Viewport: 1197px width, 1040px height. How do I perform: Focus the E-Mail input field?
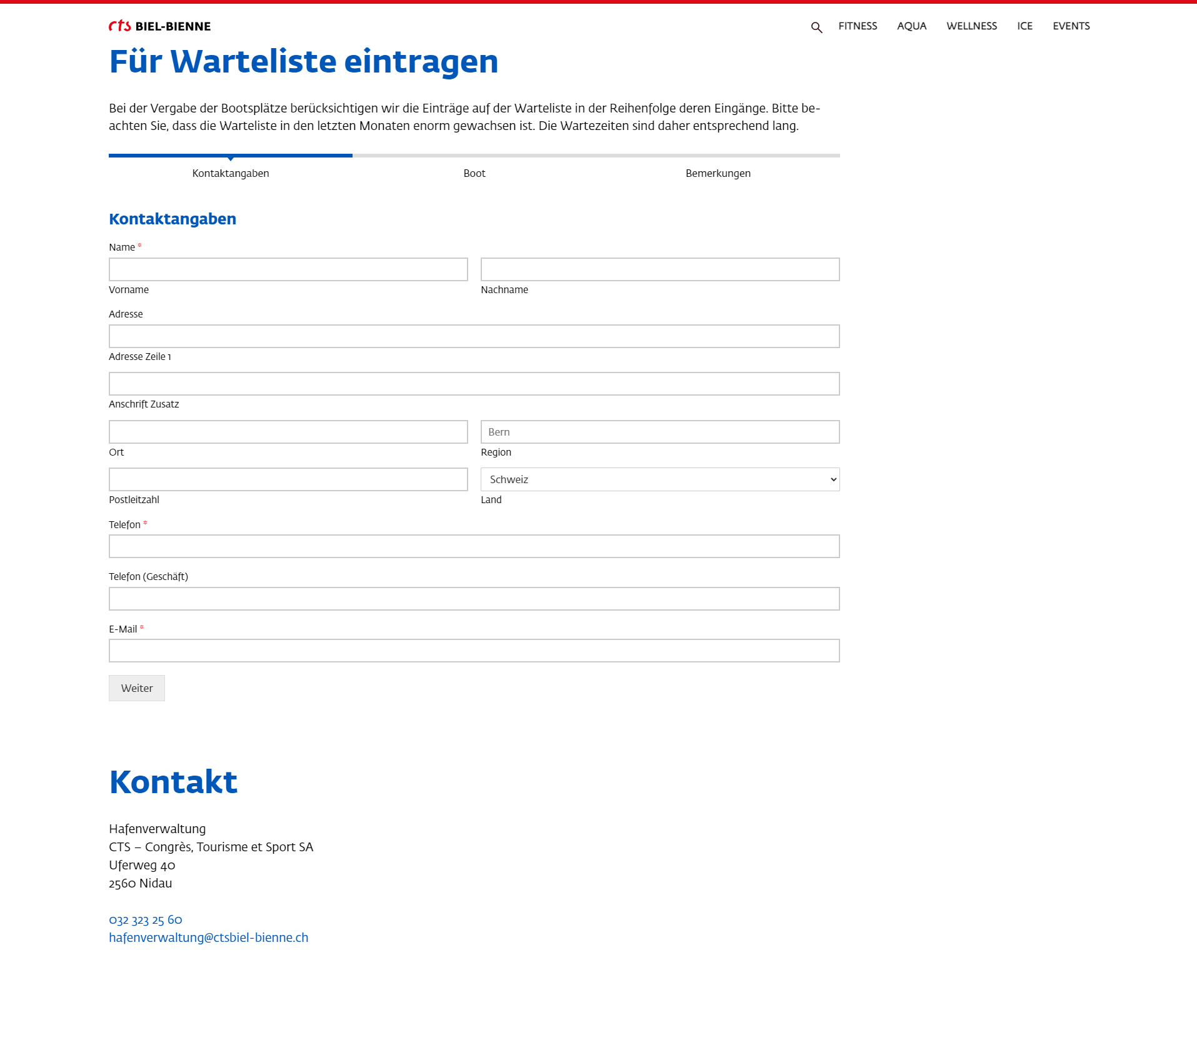point(474,651)
